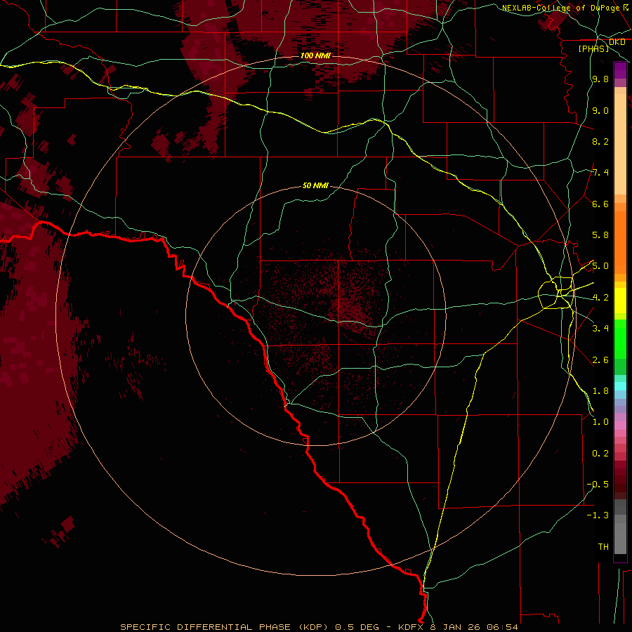This screenshot has height=632, width=632.
Task: Pick the bright green band of the color scale
Action: [620, 338]
